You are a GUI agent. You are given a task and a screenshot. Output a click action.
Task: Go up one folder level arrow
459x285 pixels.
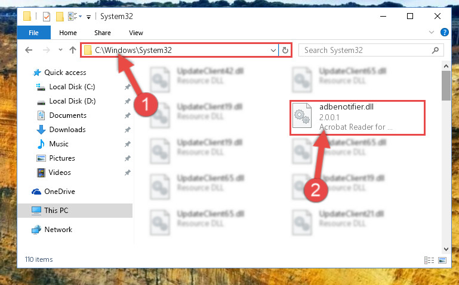click(73, 50)
